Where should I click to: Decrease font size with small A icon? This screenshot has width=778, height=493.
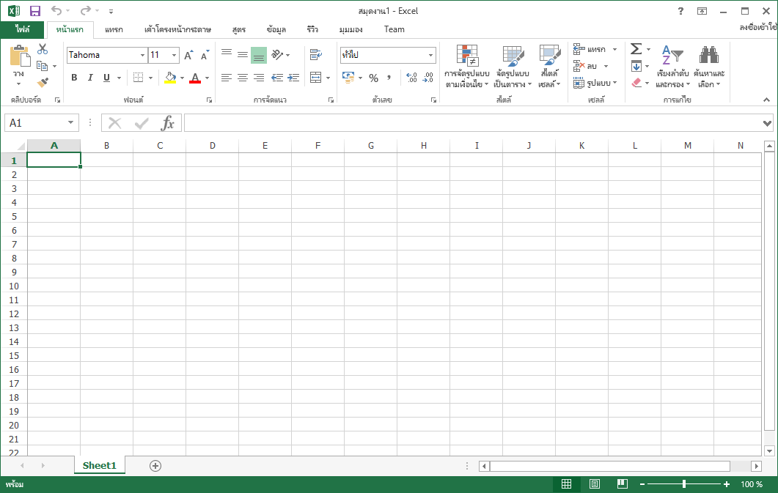point(205,55)
